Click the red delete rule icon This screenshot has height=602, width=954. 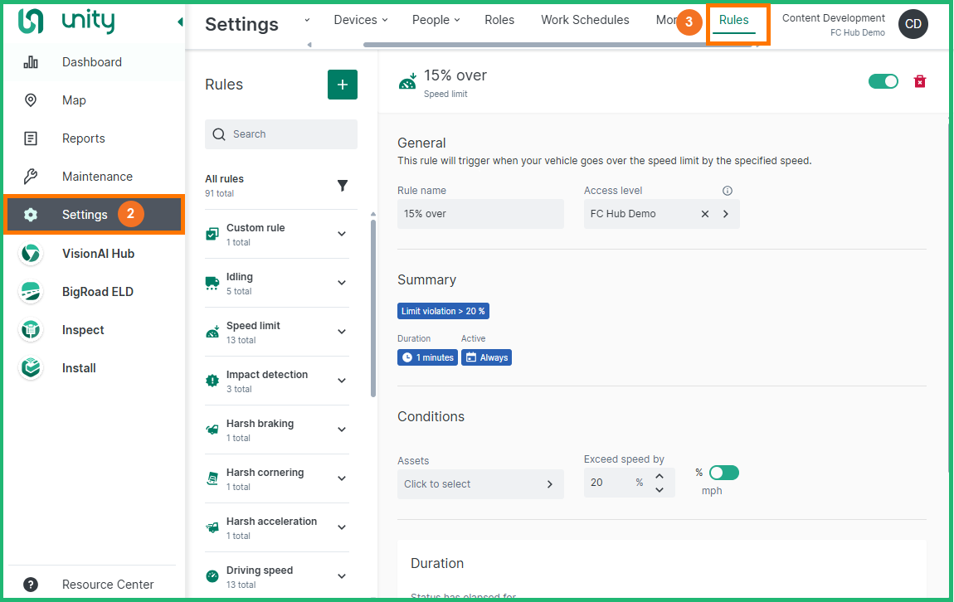tap(919, 81)
